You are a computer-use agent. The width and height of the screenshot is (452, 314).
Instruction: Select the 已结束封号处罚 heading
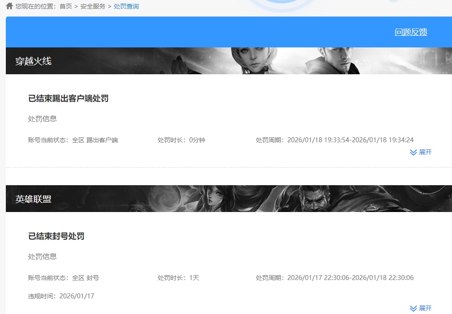(56, 236)
